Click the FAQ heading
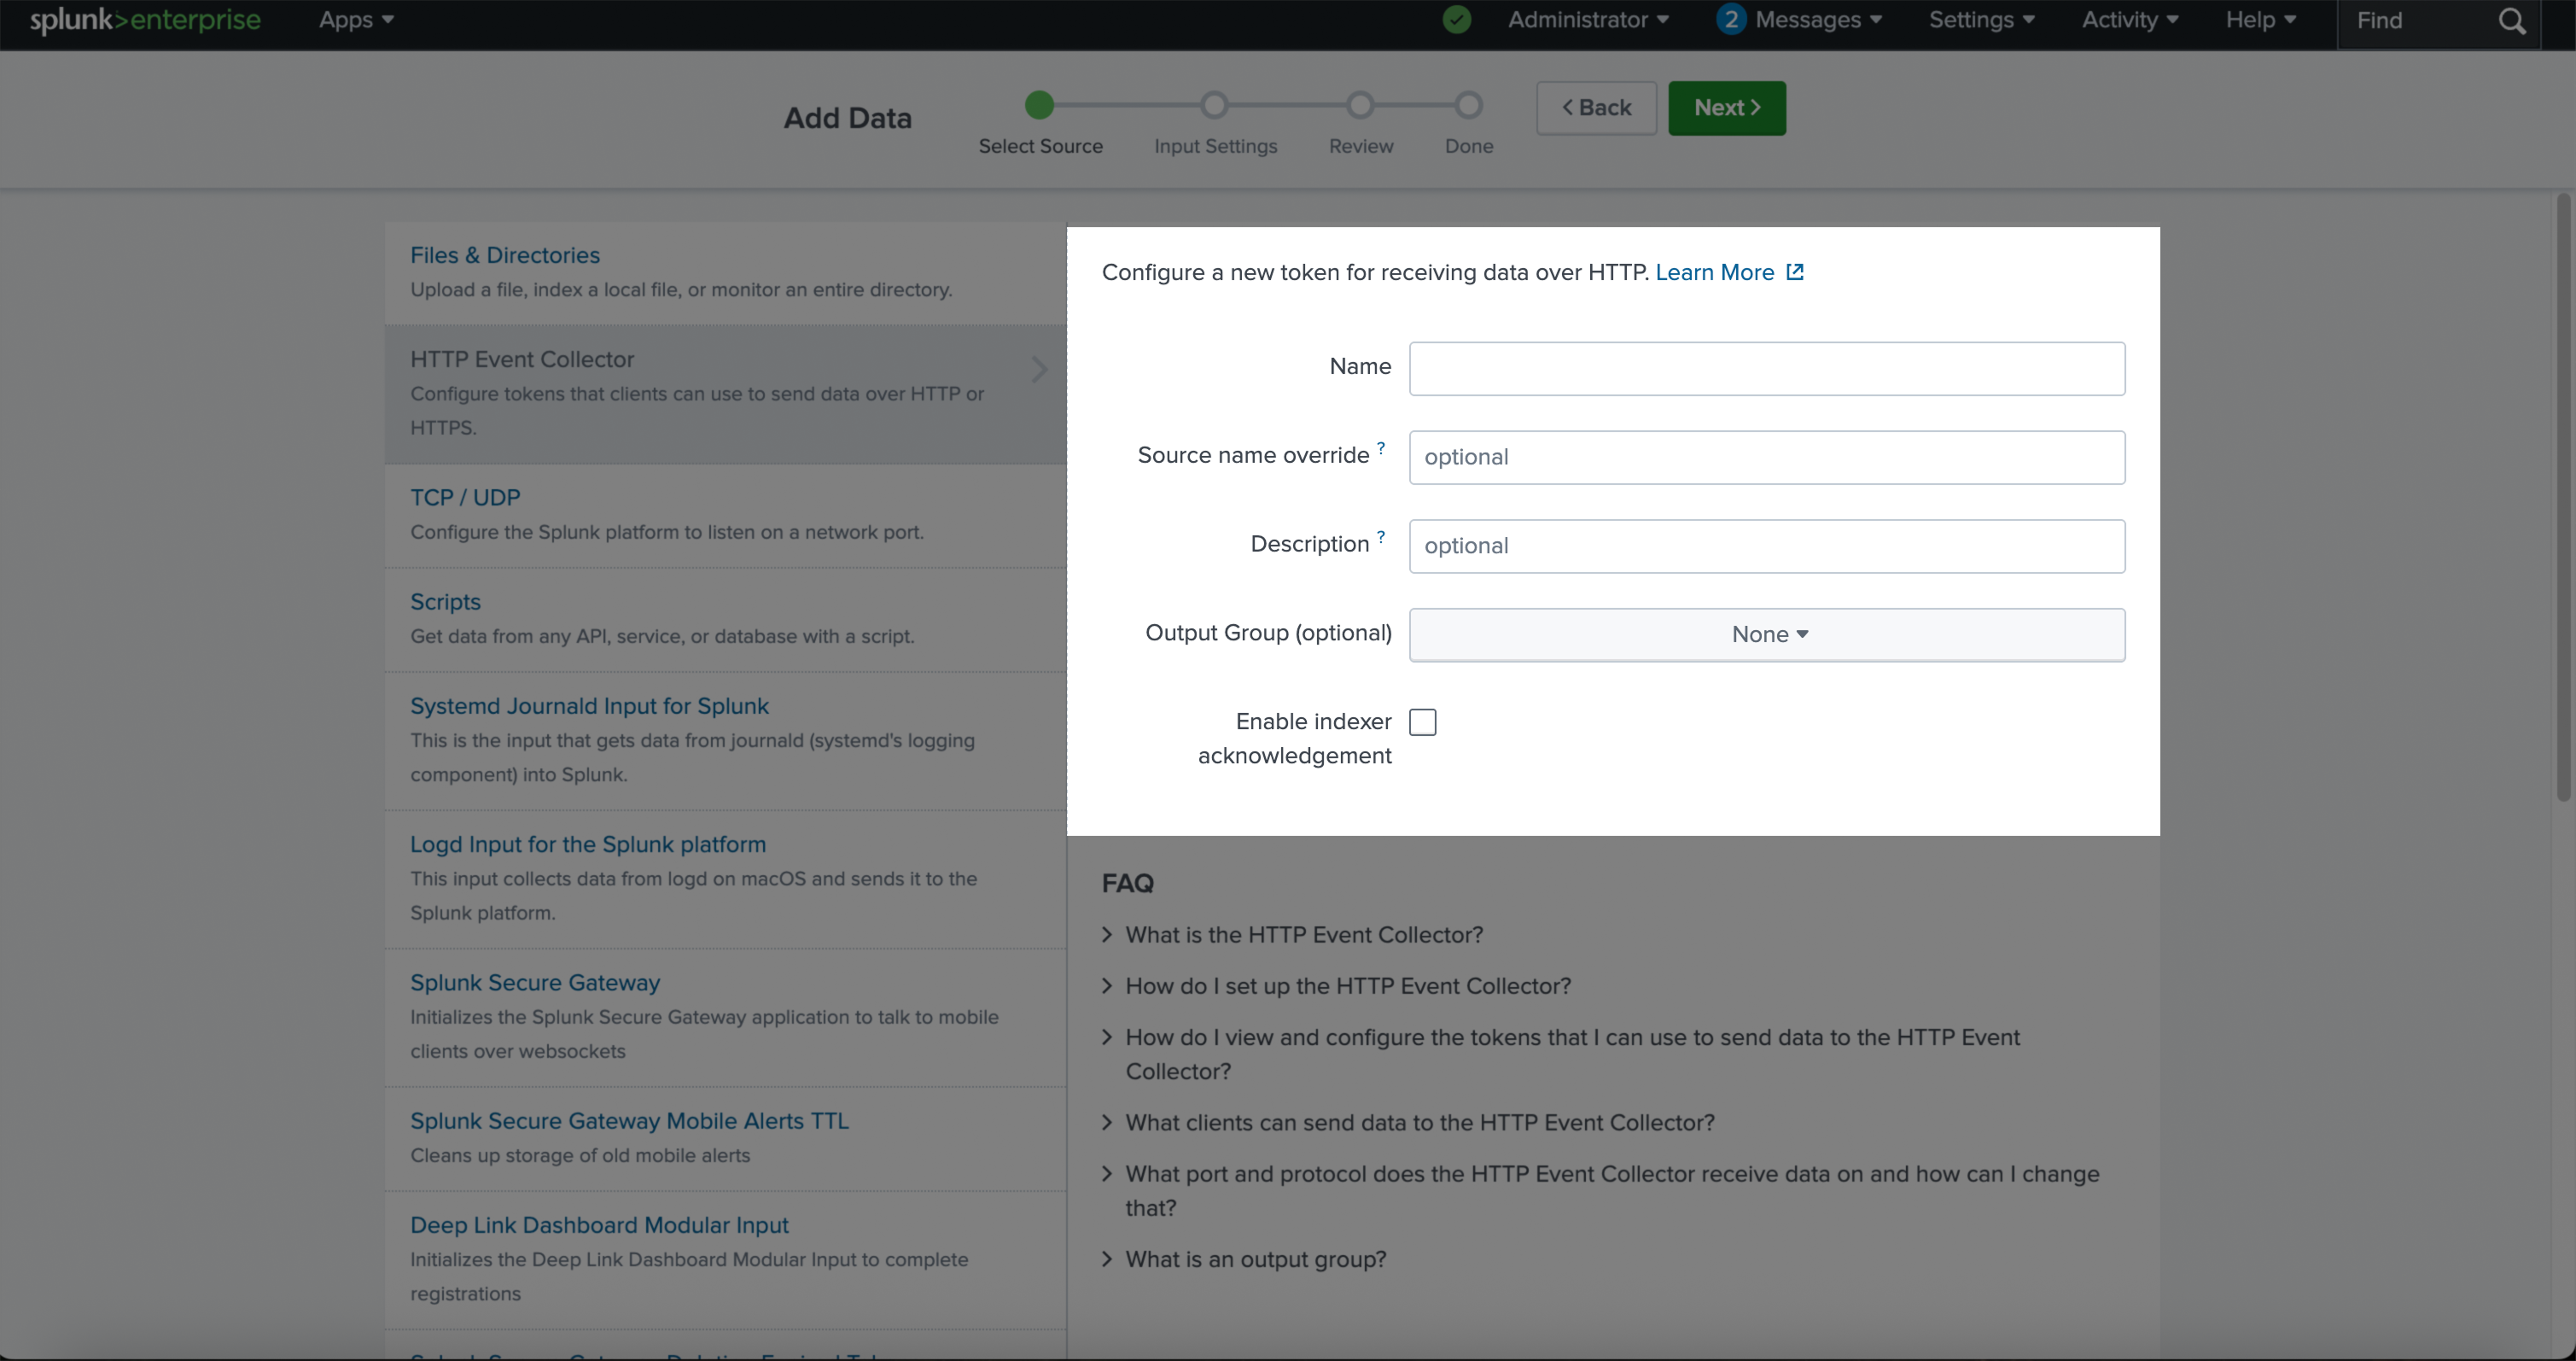Screen dimensions: 2576x1361 click(x=1127, y=884)
